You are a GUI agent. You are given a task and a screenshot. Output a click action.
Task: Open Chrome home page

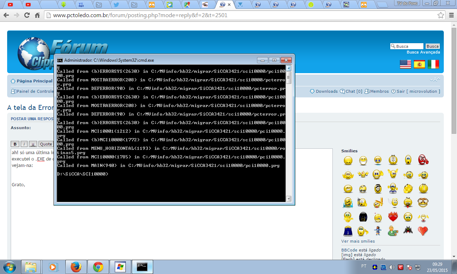click(37, 15)
